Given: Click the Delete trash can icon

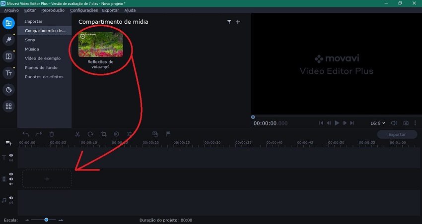Looking at the screenshot, I should coord(52,134).
